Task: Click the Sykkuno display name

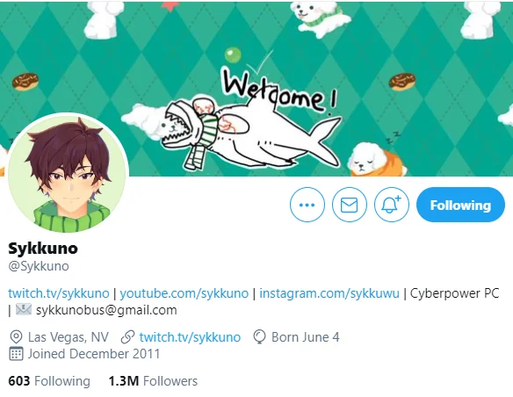Action: click(43, 249)
